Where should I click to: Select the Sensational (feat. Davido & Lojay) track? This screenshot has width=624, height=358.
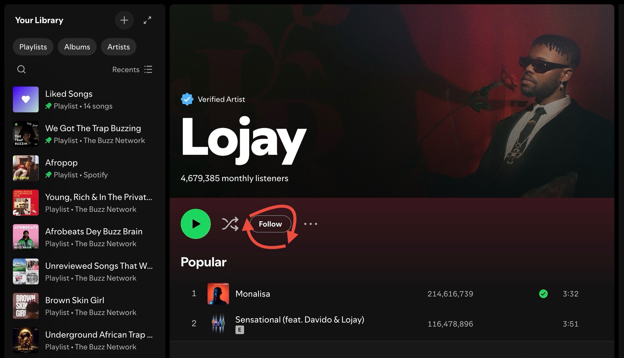pyautogui.click(x=300, y=320)
